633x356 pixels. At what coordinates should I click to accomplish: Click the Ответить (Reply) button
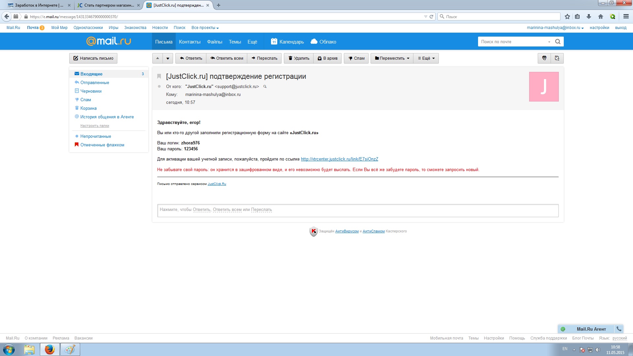click(x=191, y=58)
